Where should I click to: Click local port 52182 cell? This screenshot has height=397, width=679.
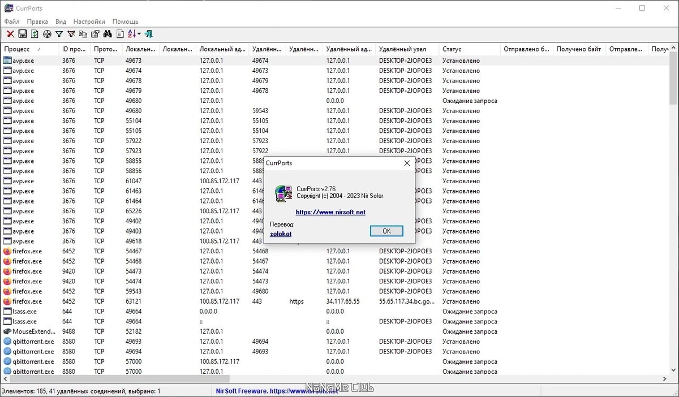click(x=134, y=331)
